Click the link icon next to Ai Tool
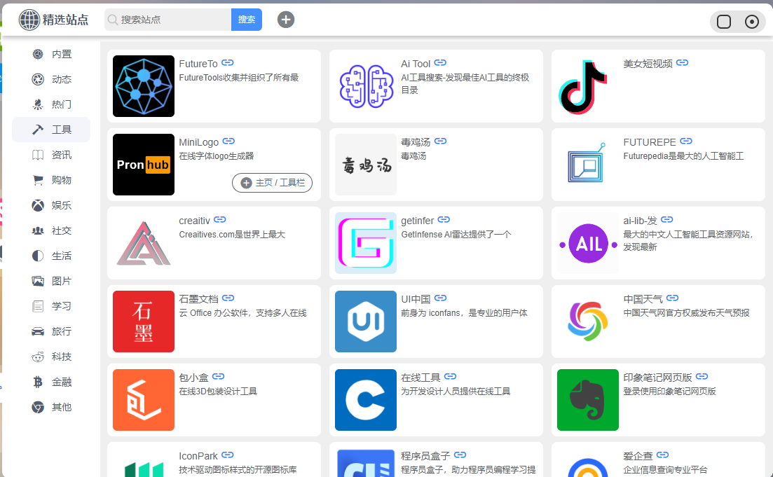Viewport: 773px width, 477px height. (440, 62)
